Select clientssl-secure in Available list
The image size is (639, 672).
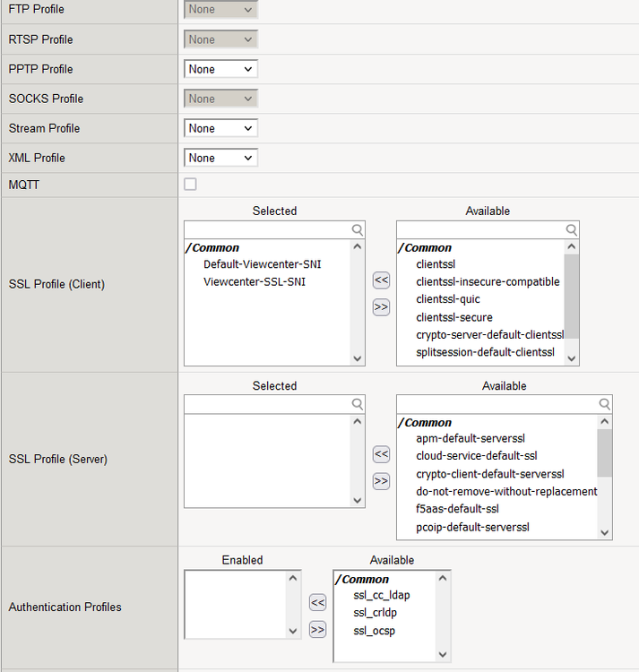[x=453, y=317]
